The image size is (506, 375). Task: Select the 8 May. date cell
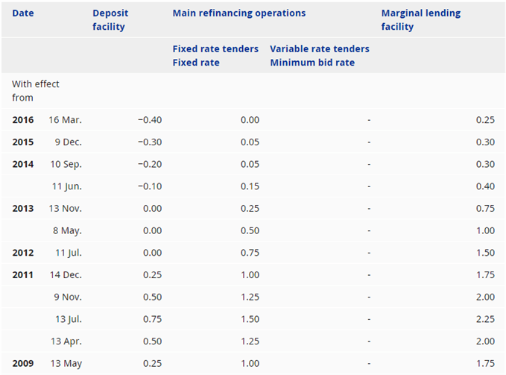click(68, 231)
